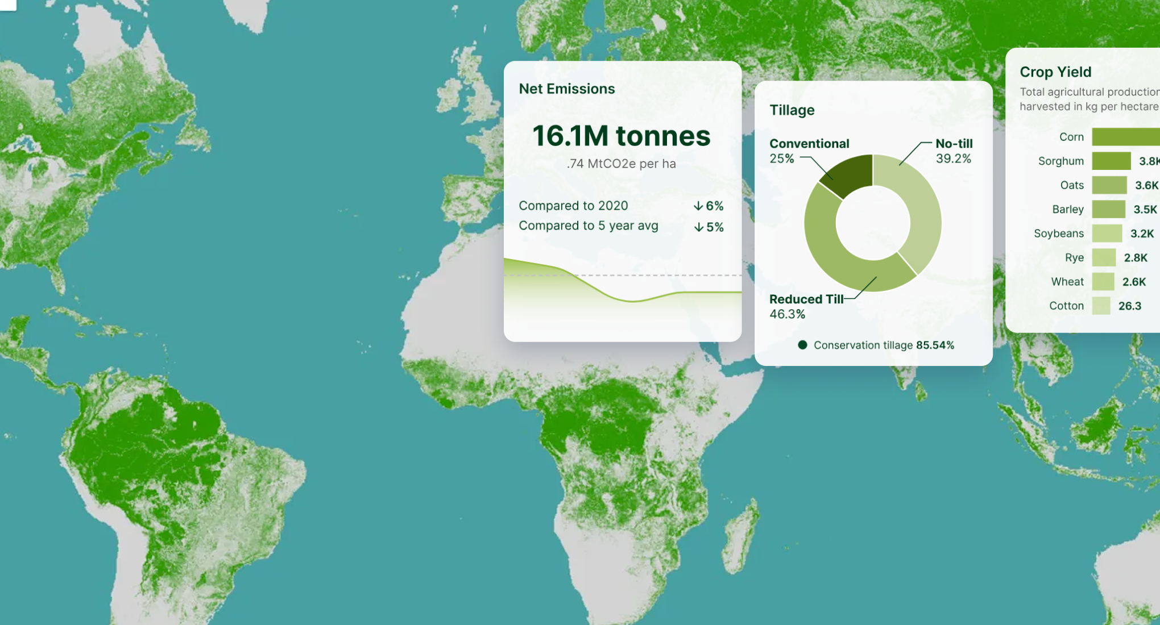Click the Conservation tillage legend dot
Screen dimensions: 1160x625
tap(802, 344)
